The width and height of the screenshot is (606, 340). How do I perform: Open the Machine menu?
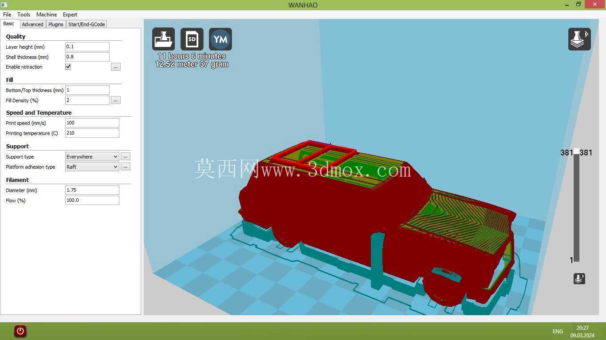click(47, 15)
